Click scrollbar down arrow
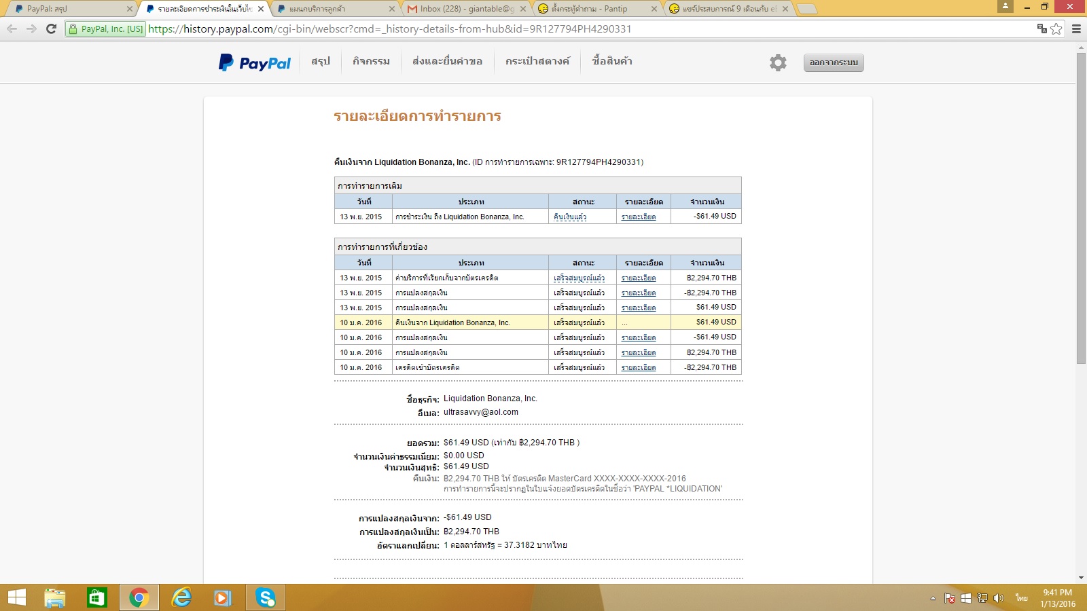The image size is (1087, 611). coord(1081,578)
